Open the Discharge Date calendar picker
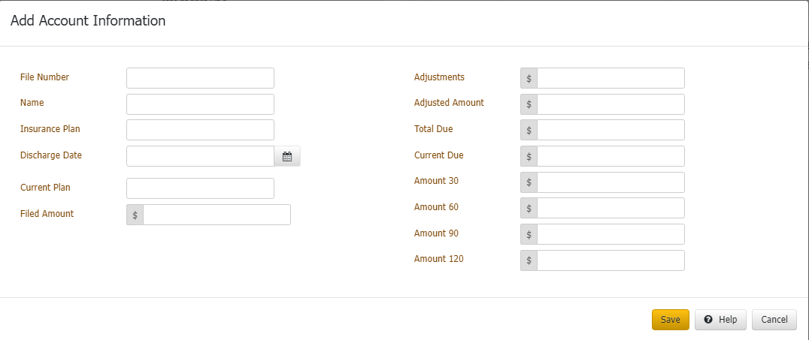Viewport: 809px width, 340px height. tap(287, 156)
